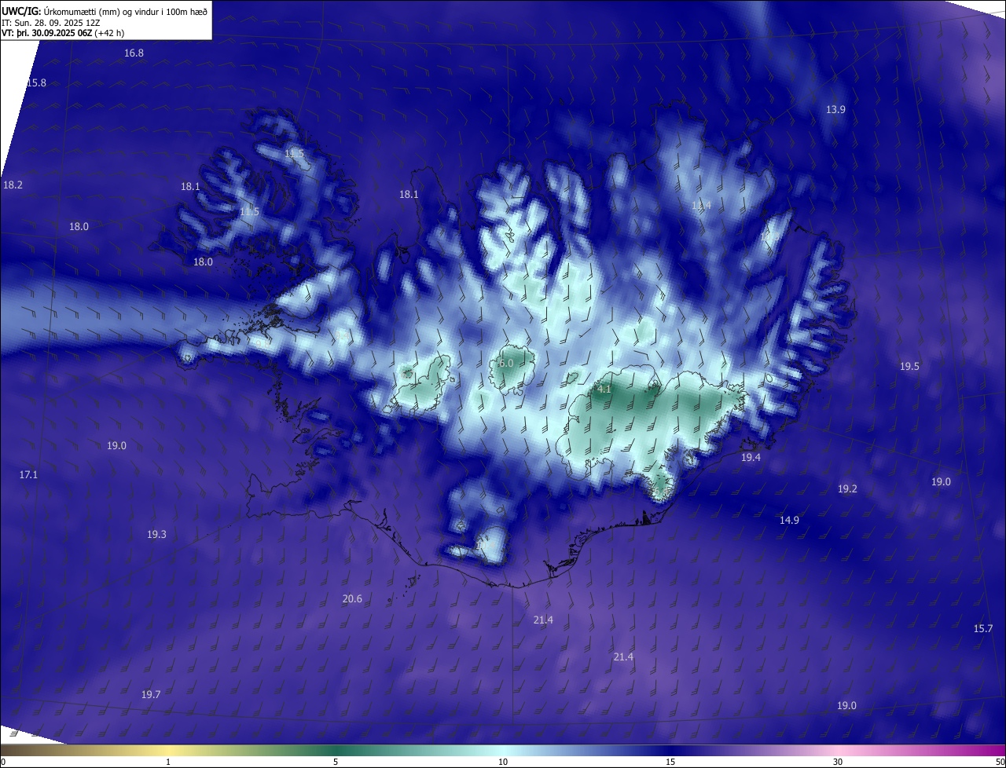1006x768 pixels.
Task: Click the map value '19.3'
Action: pos(156,535)
